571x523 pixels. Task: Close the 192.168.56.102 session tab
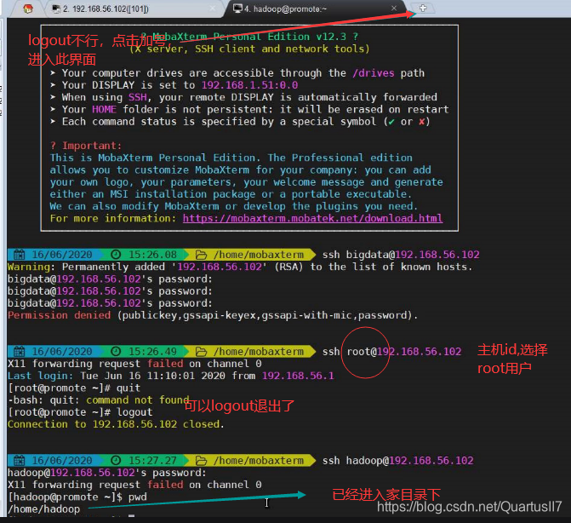coord(212,9)
